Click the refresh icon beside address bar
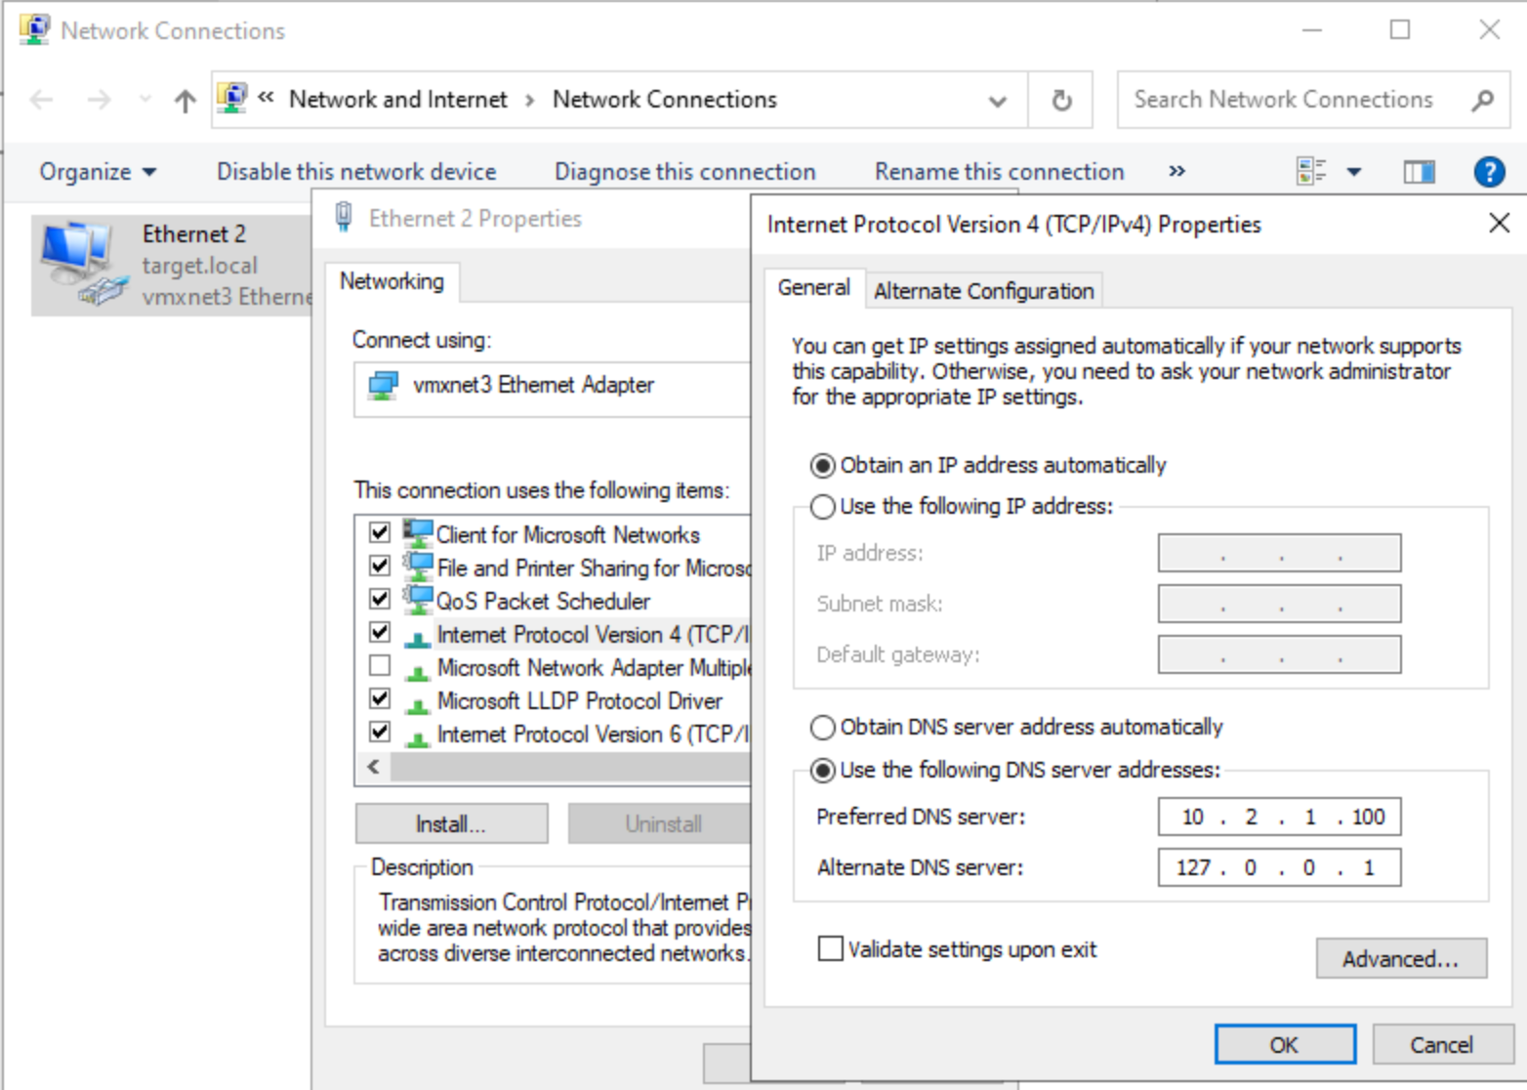Screen dimensions: 1527x1090 pos(1061,100)
